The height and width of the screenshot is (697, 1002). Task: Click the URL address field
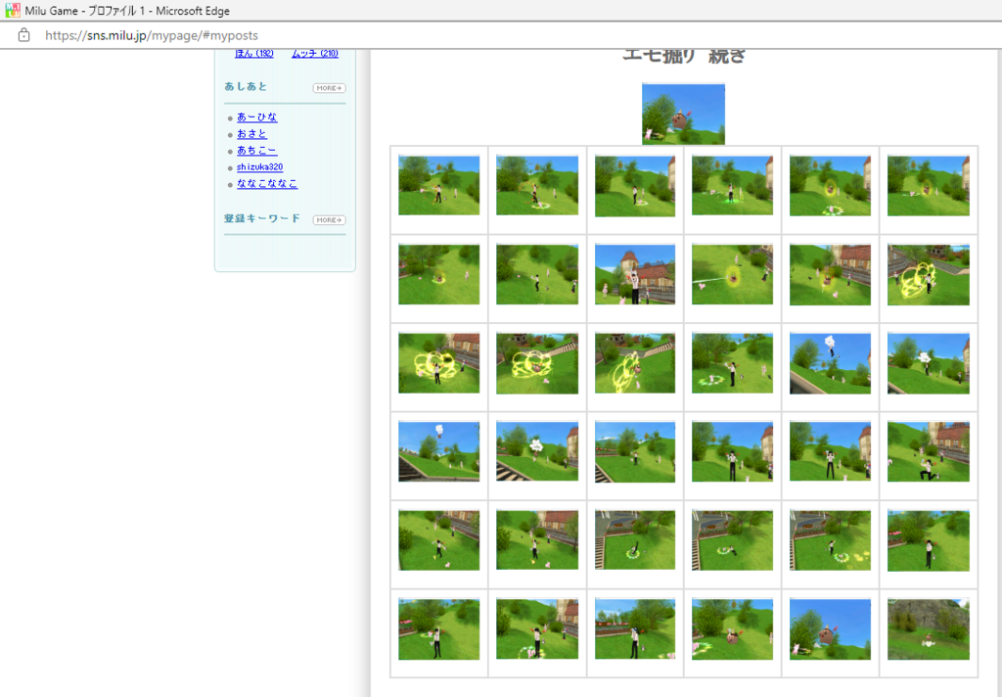[x=152, y=35]
